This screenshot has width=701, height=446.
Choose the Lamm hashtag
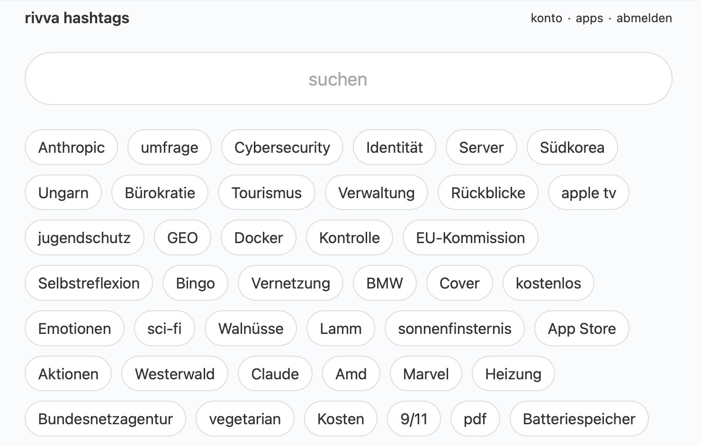pyautogui.click(x=341, y=328)
